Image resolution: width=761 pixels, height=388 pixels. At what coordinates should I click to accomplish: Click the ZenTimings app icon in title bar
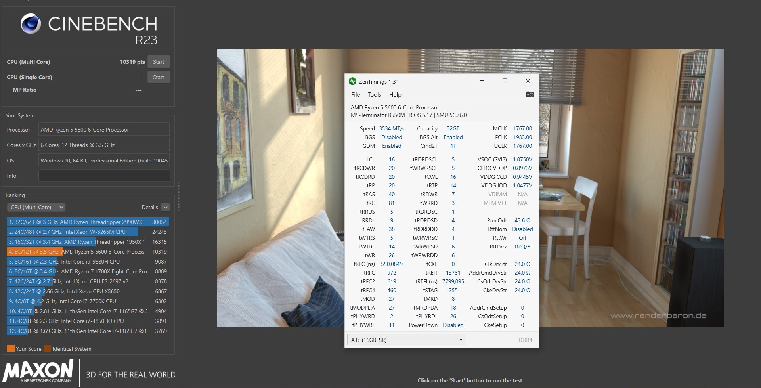coord(352,81)
